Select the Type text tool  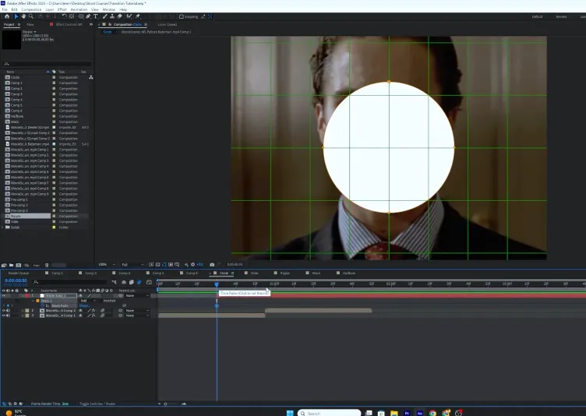pos(96,16)
